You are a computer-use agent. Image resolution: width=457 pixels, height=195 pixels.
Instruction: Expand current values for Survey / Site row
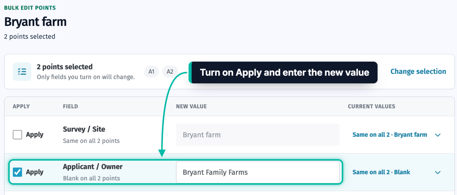click(x=437, y=135)
